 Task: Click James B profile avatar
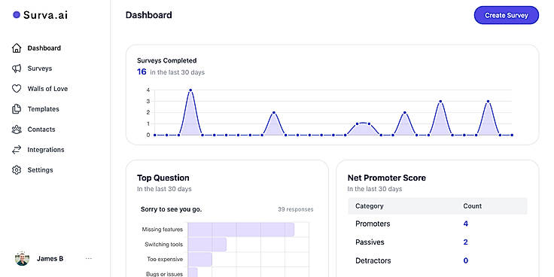(x=23, y=259)
